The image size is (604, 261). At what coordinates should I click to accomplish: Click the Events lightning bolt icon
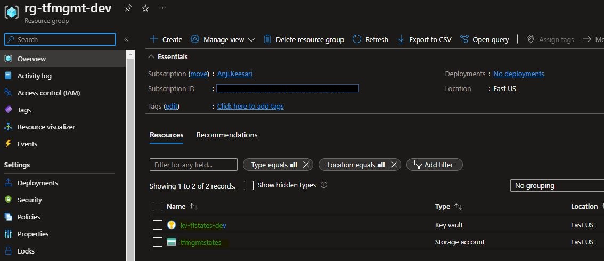(8, 144)
